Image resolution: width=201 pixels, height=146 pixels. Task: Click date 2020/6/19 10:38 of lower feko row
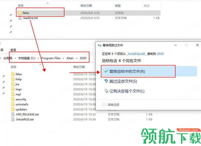(x=84, y=74)
